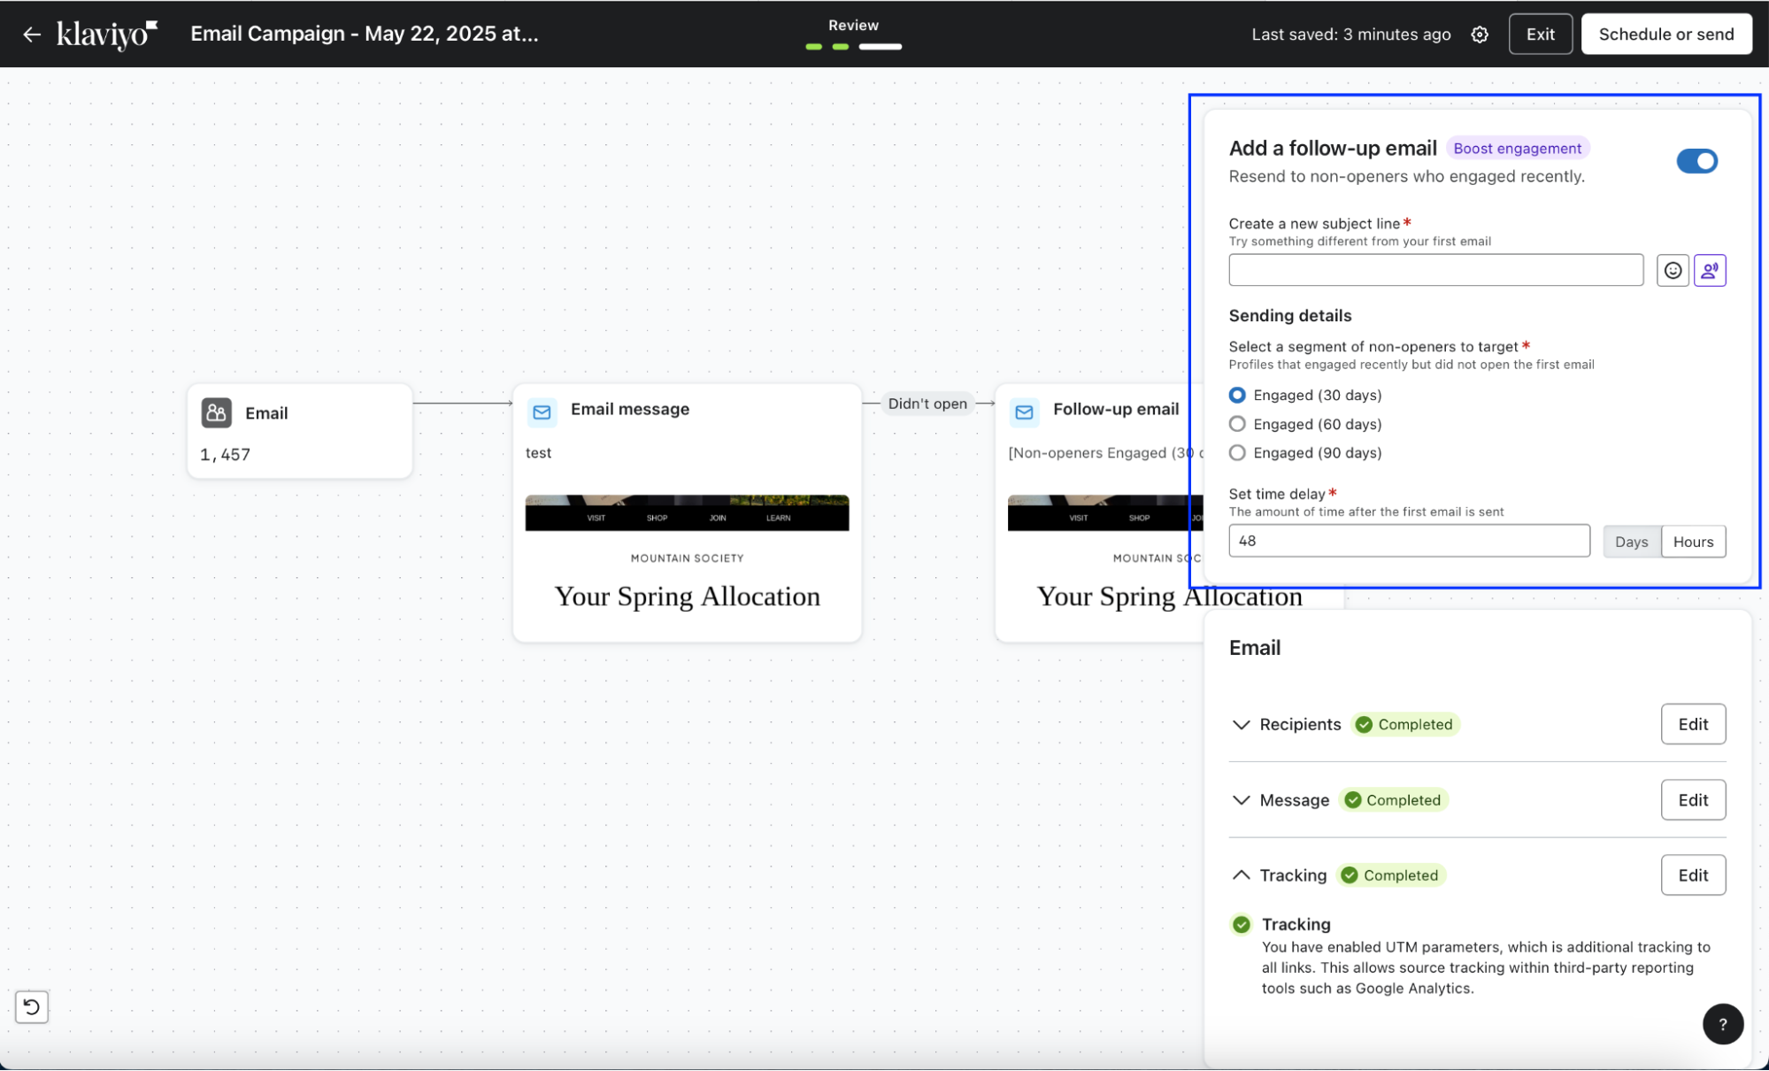Click the new subject line input field
1769x1071 pixels.
pos(1435,270)
